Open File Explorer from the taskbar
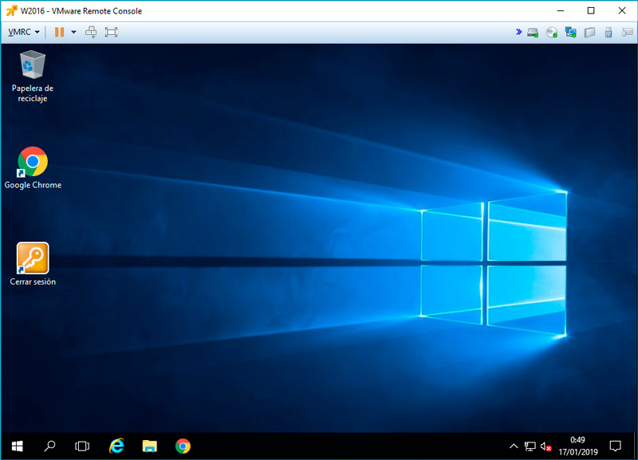Image resolution: width=638 pixels, height=460 pixels. [150, 446]
